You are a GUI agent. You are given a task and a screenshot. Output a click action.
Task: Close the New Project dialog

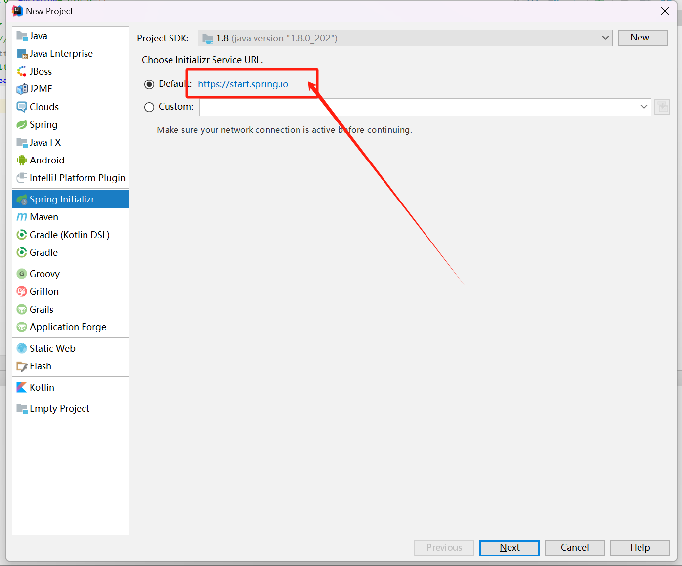(x=665, y=11)
